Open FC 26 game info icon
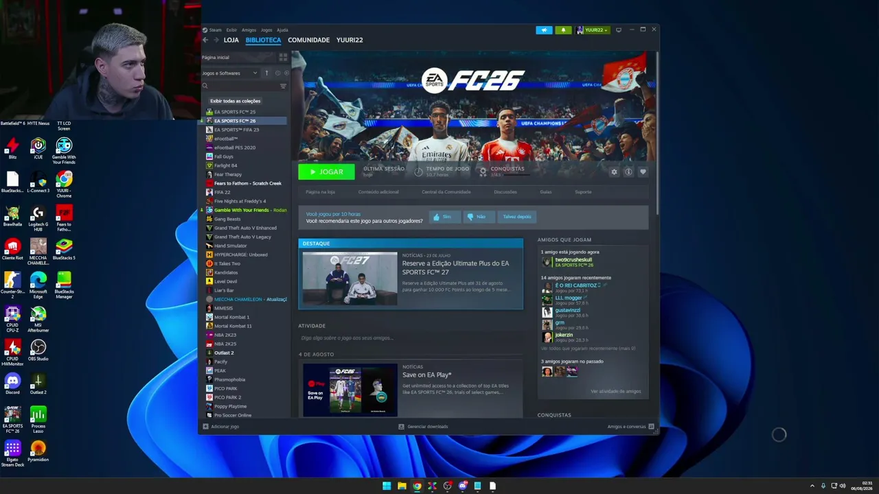879x494 pixels. 628,172
